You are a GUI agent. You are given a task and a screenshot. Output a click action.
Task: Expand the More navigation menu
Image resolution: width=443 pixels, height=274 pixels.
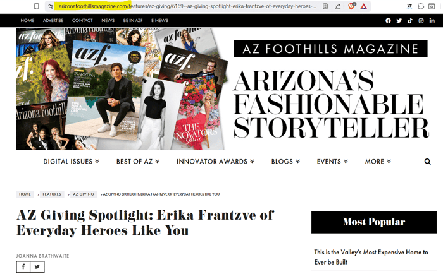pos(378,162)
